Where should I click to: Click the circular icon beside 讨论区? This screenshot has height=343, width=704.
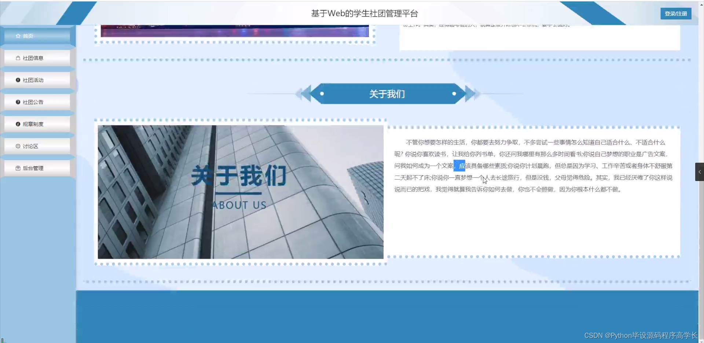pyautogui.click(x=18, y=146)
